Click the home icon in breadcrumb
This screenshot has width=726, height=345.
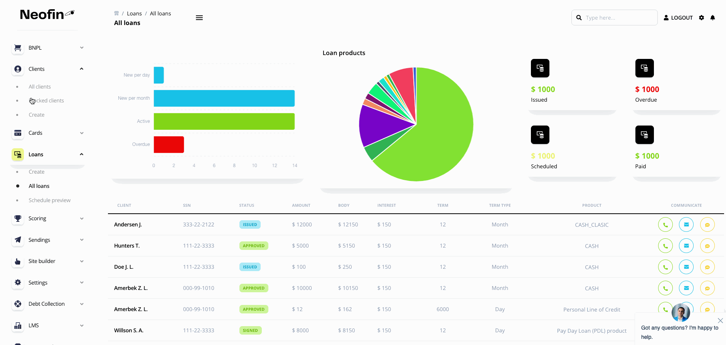[x=116, y=13]
